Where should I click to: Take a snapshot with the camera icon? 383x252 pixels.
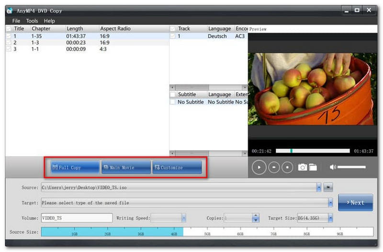coord(303,167)
